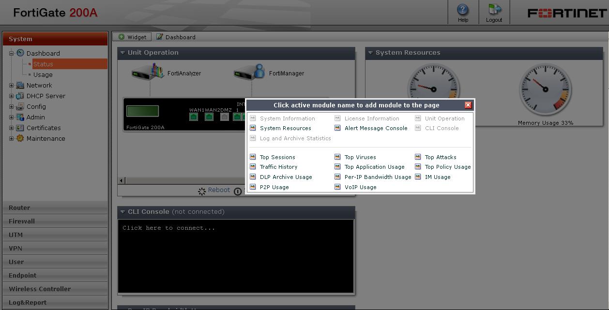Expand the Admin tree node
Image resolution: width=609 pixels, height=310 pixels.
[x=11, y=117]
